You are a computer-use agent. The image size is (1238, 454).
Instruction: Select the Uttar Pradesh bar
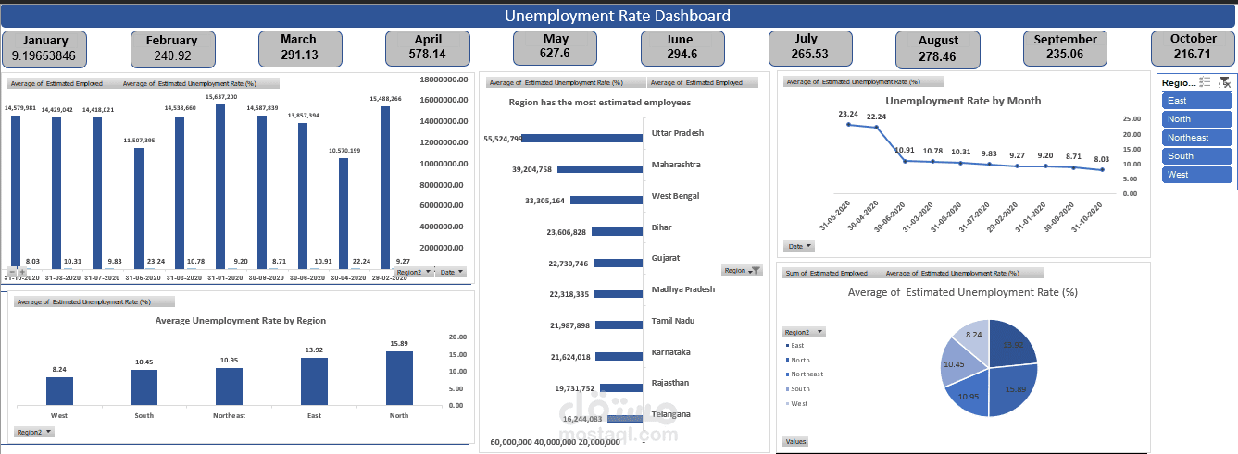581,139
